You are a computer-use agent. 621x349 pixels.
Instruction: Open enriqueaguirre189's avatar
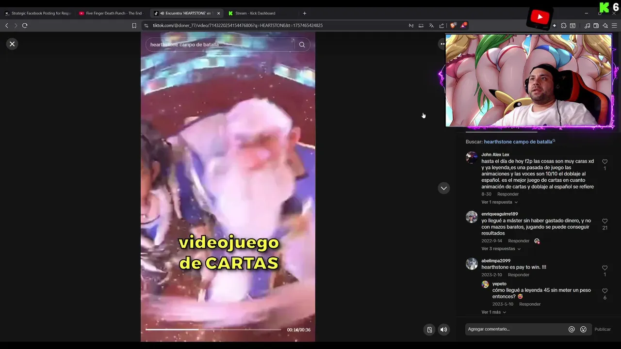pyautogui.click(x=472, y=217)
